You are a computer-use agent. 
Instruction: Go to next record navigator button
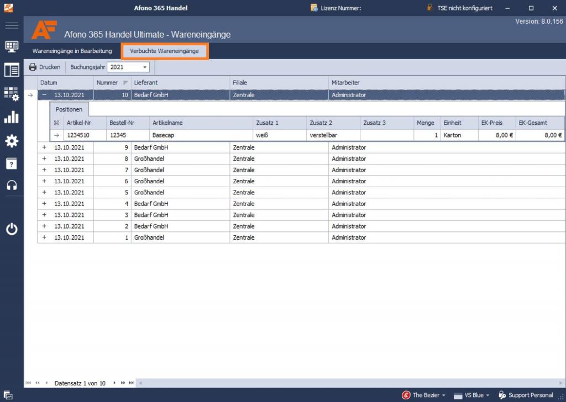pos(114,383)
